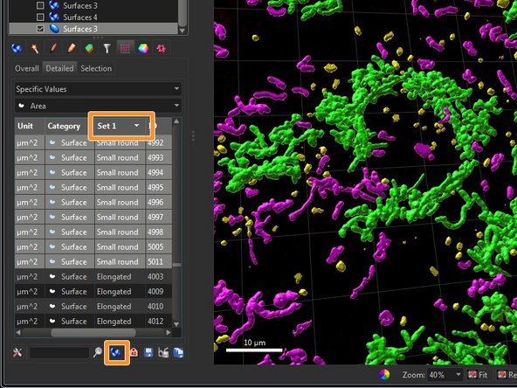The height and width of the screenshot is (388, 517).
Task: Click the magnifier search icon
Action: pyautogui.click(x=97, y=352)
